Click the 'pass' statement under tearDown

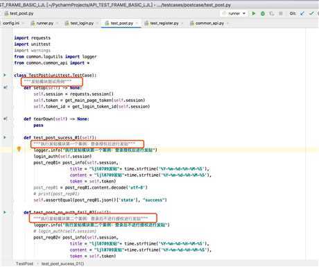pos(38,125)
